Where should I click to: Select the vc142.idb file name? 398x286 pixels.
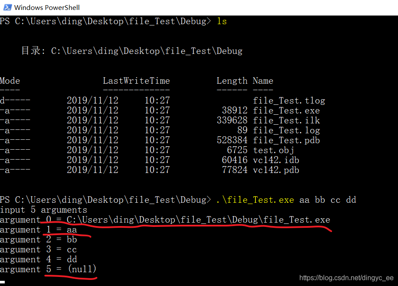coord(276,160)
